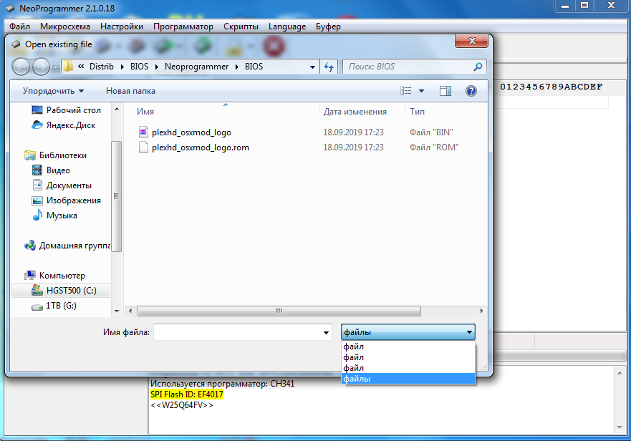Open the Скрипты menu

click(x=241, y=26)
